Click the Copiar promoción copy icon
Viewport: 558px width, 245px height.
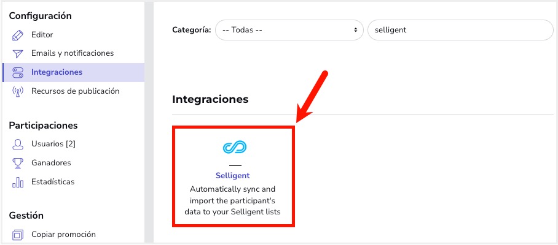pyautogui.click(x=18, y=235)
